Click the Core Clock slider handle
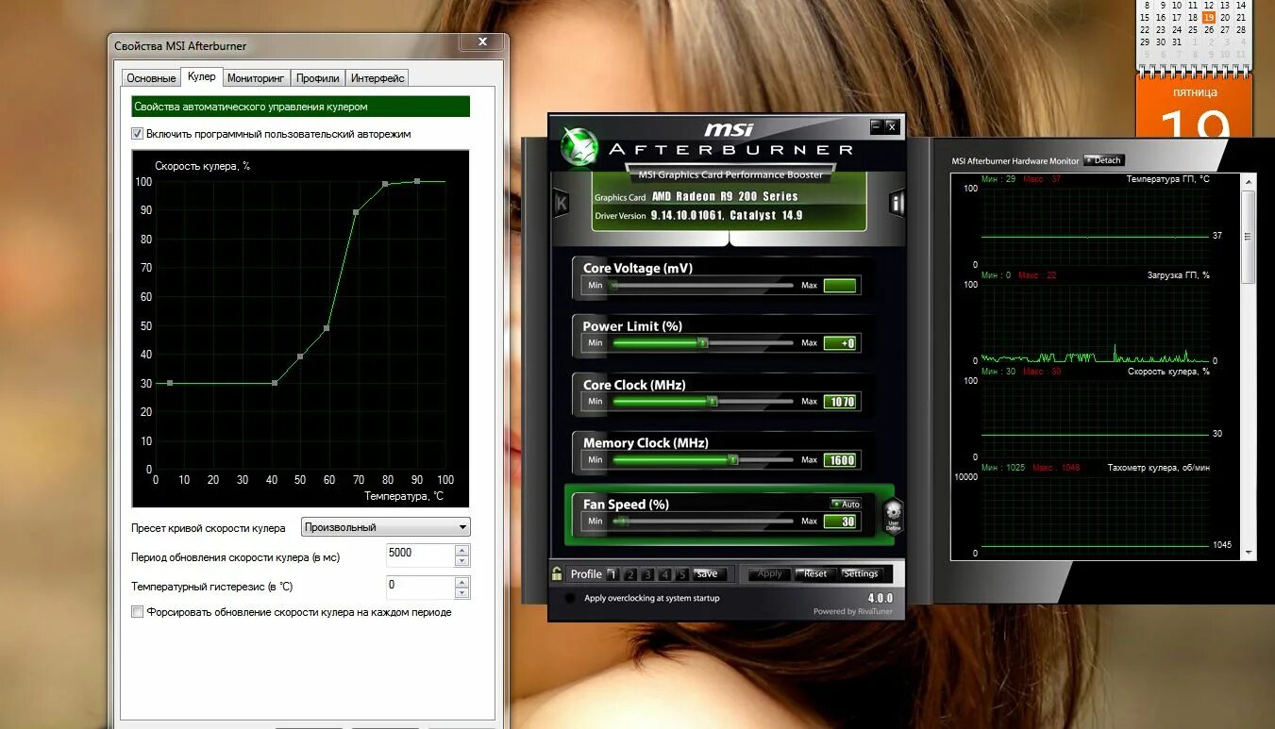Screen dimensions: 1275x729 pyautogui.click(x=713, y=402)
